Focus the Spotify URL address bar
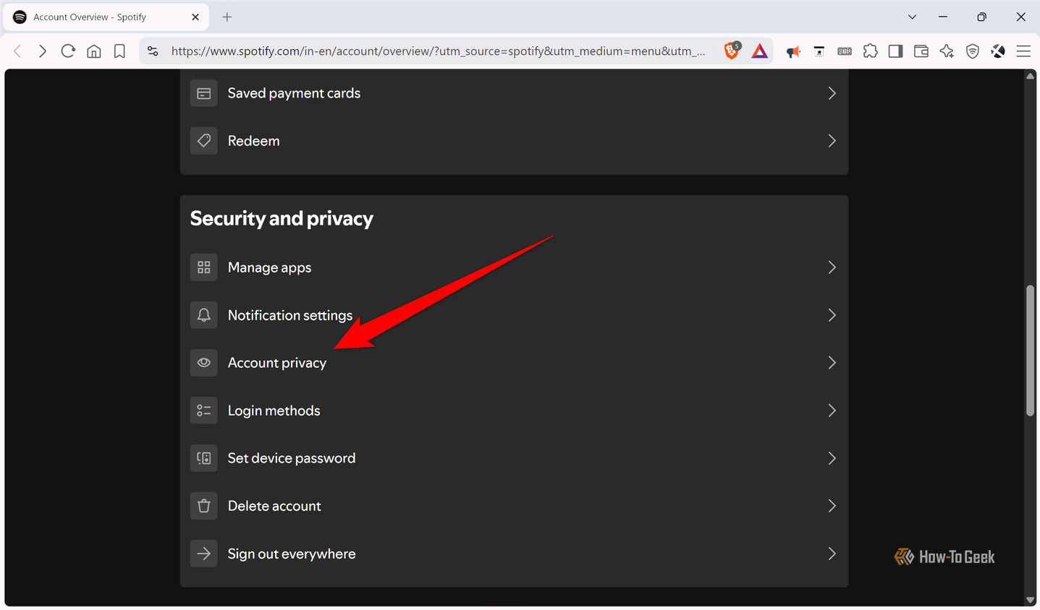This screenshot has height=610, width=1040. point(438,51)
